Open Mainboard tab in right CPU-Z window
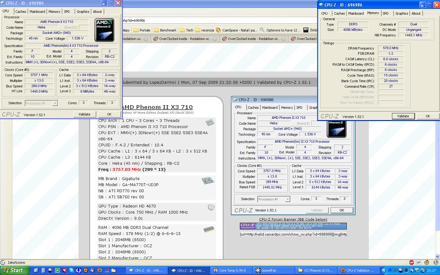Screen dimensions: 440x275 (x=356, y=13)
